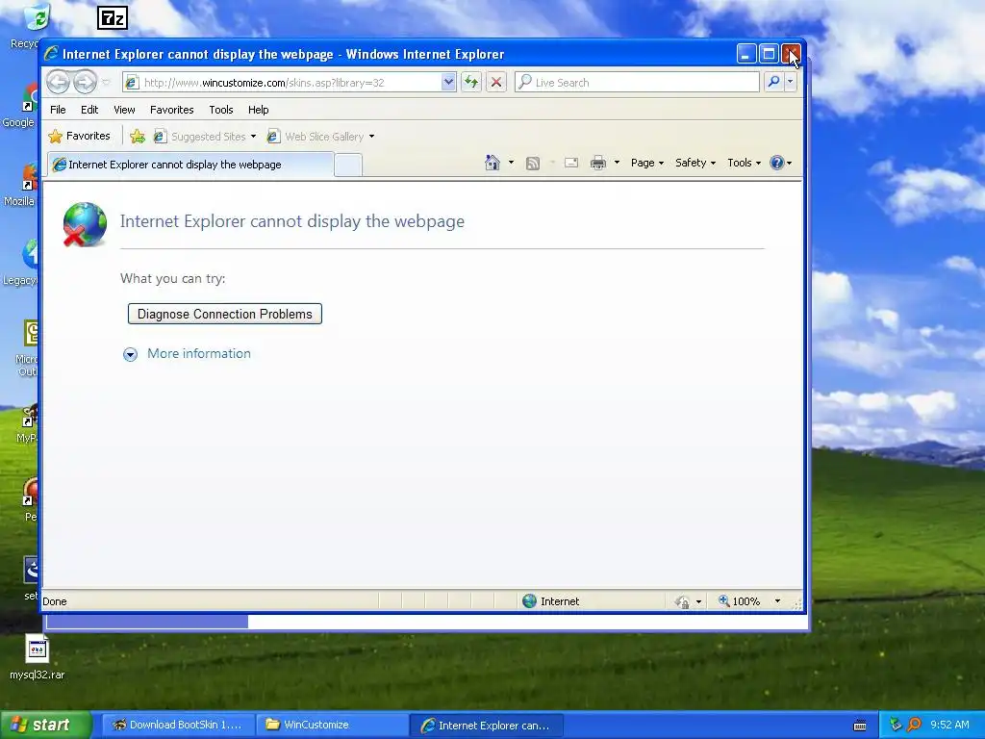The width and height of the screenshot is (985, 739).
Task: Open the 7z desktop icon
Action: point(113,18)
